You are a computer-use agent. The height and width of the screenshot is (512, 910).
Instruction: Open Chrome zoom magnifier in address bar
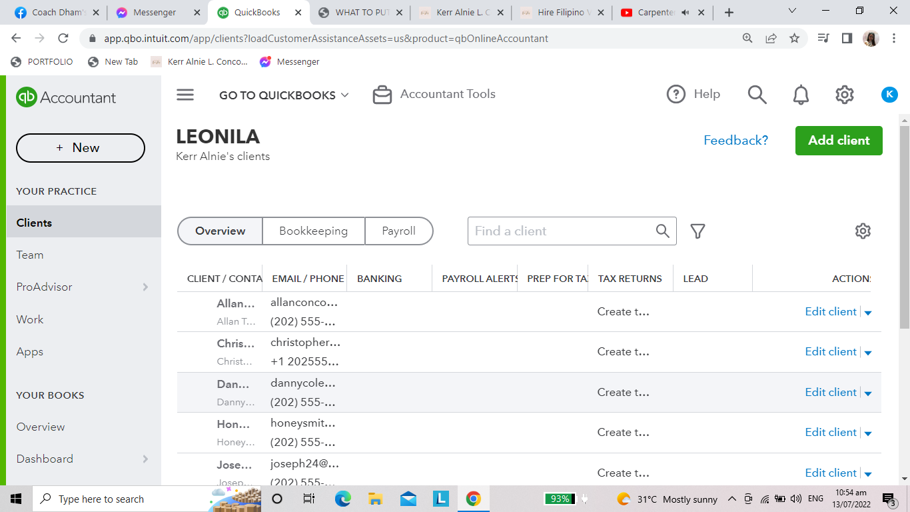tap(747, 39)
